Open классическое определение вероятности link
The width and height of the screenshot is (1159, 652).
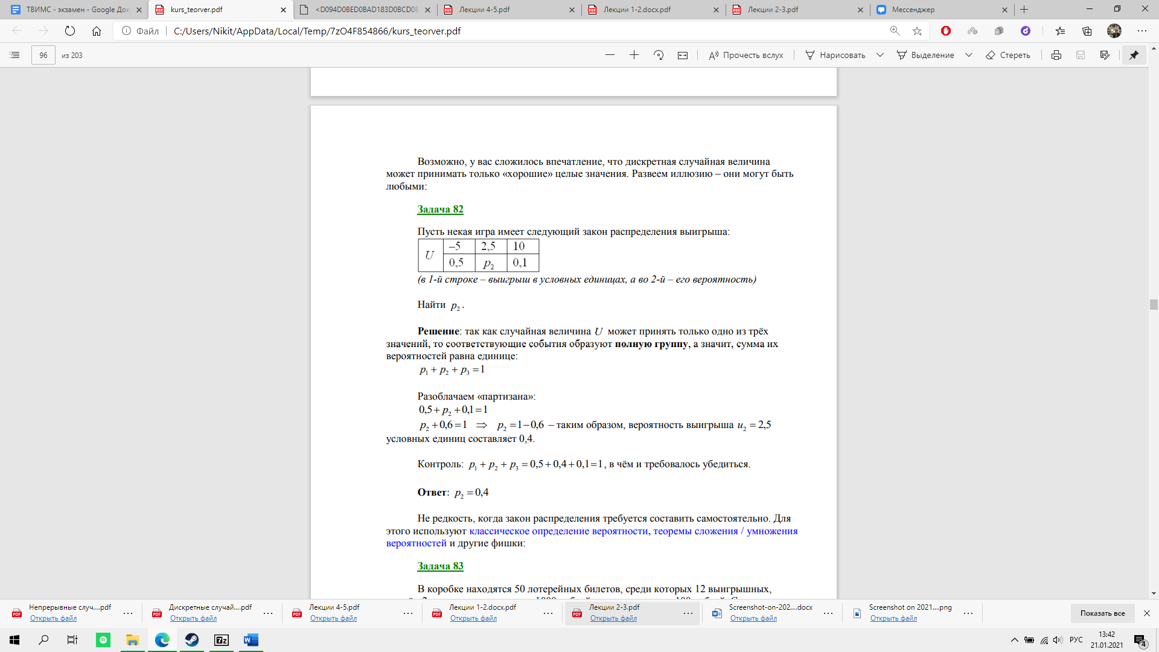point(558,531)
